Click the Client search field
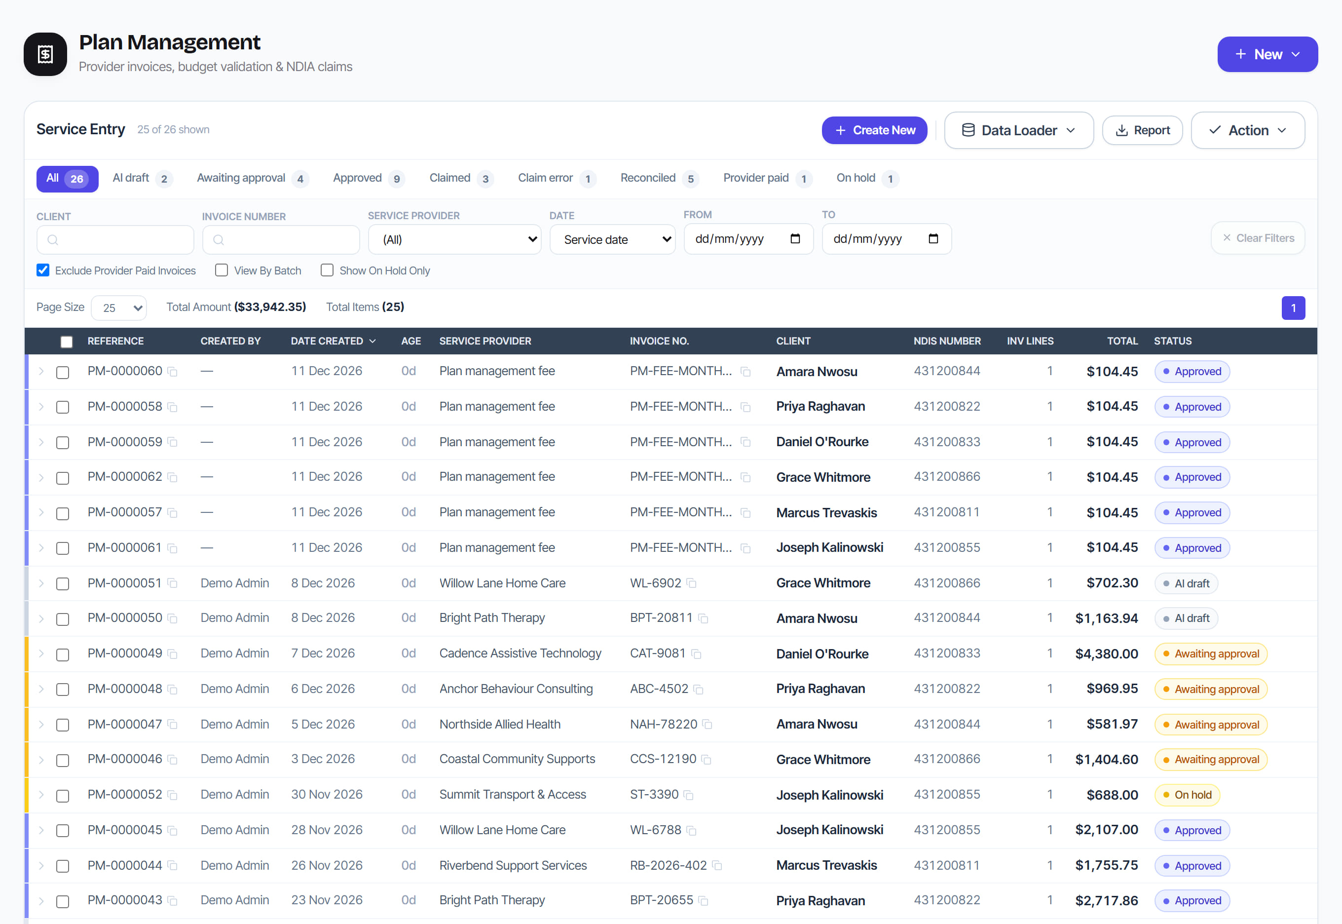 (x=115, y=240)
